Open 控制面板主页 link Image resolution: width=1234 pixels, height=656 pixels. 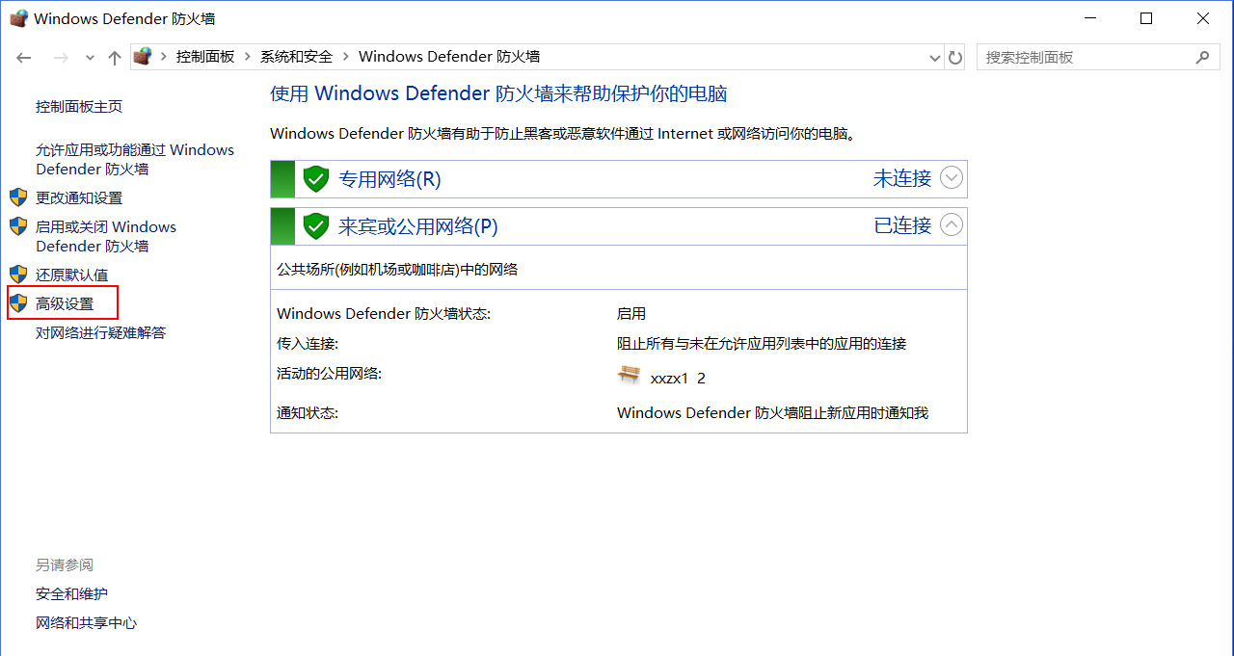pos(79,106)
